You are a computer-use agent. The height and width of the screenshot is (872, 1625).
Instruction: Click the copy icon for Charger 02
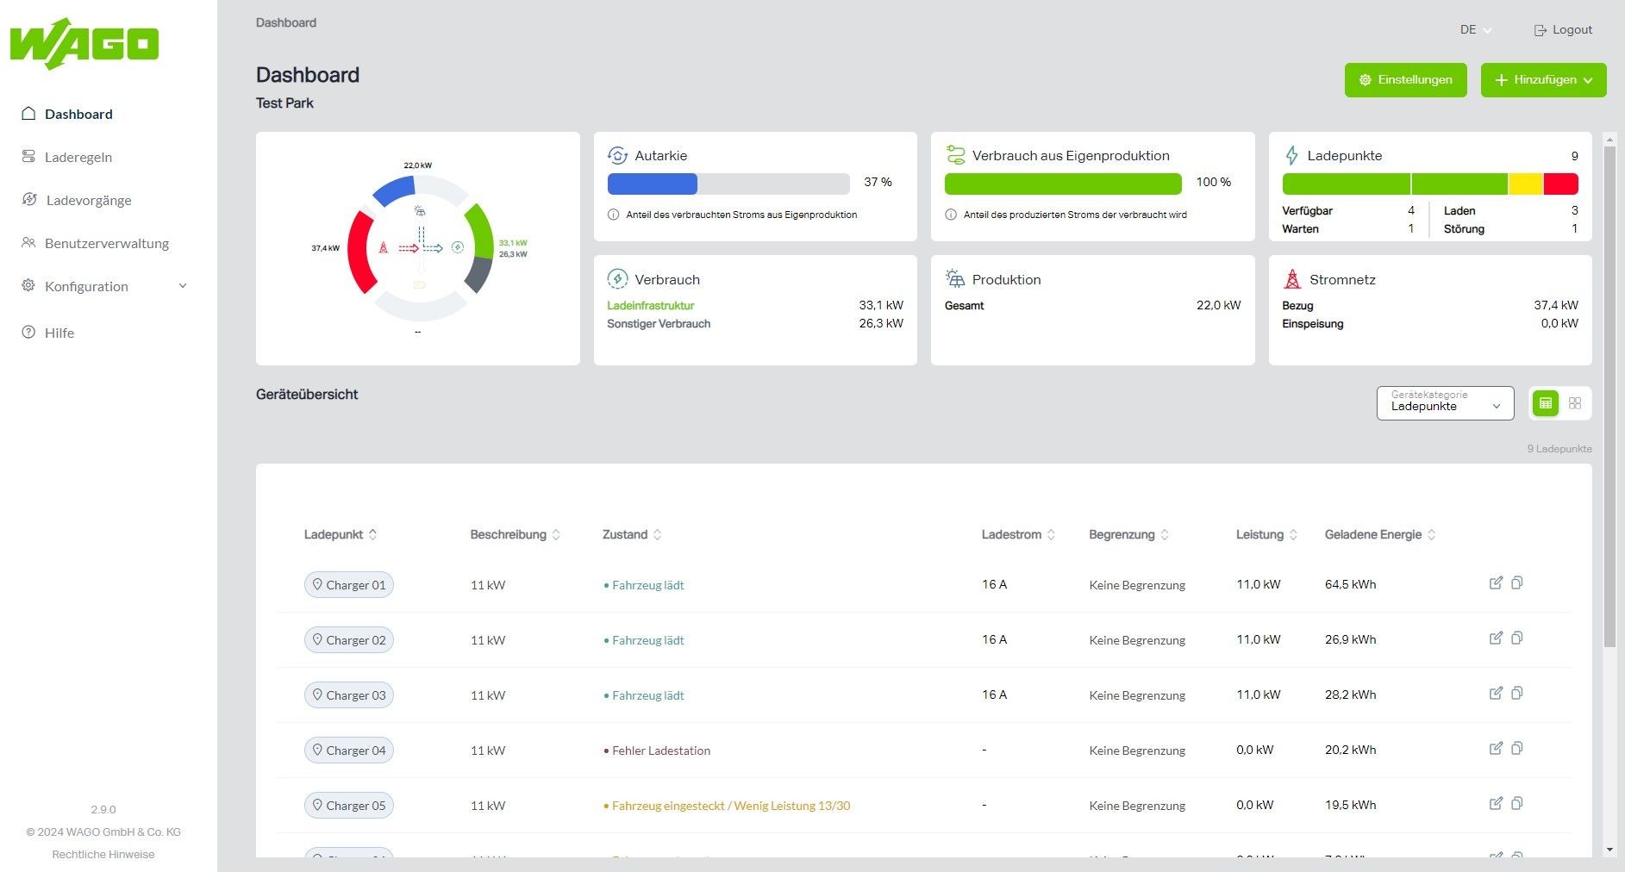click(1517, 638)
